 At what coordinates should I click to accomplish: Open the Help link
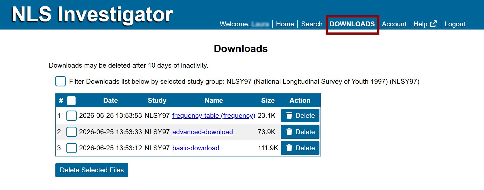point(420,24)
